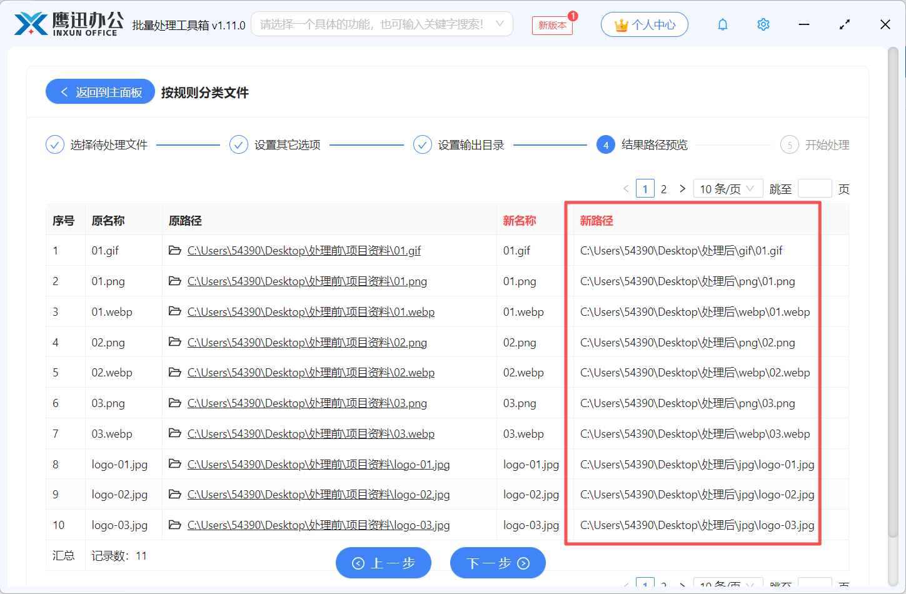Open folder icon for 03.webp row
Viewport: 906px width, 594px height.
[x=175, y=433]
